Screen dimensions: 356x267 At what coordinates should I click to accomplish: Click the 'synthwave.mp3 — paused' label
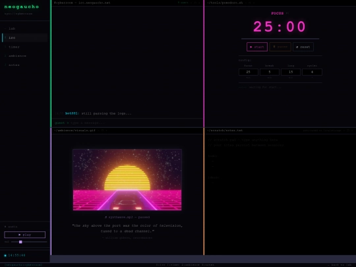click(127, 218)
